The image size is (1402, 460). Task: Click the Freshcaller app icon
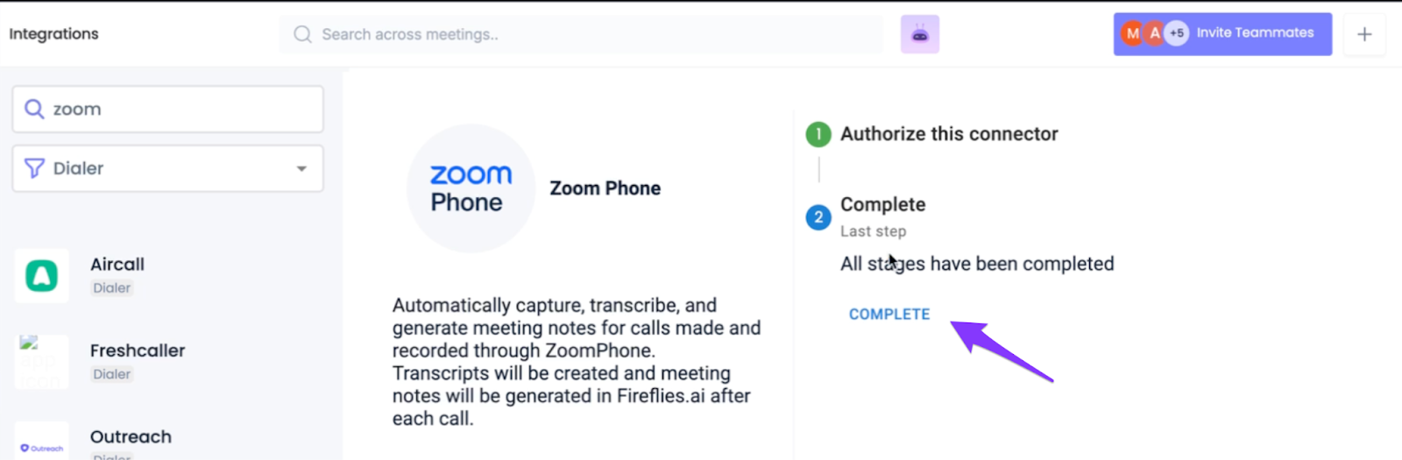(x=41, y=361)
